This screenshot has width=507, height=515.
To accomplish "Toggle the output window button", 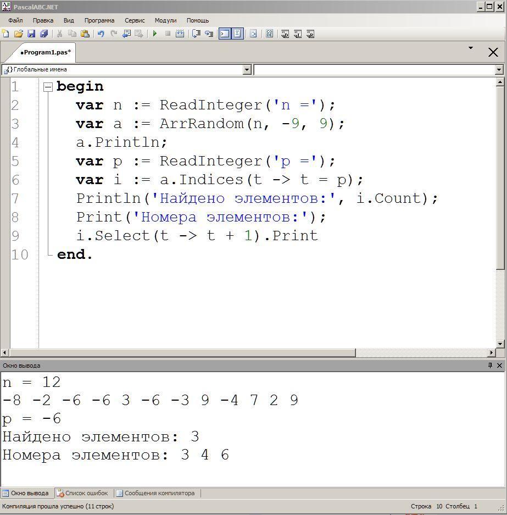I will (x=225, y=34).
